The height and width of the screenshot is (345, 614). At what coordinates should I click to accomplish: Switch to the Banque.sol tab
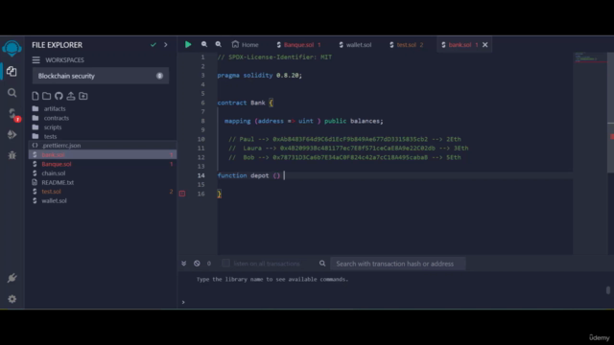point(298,45)
